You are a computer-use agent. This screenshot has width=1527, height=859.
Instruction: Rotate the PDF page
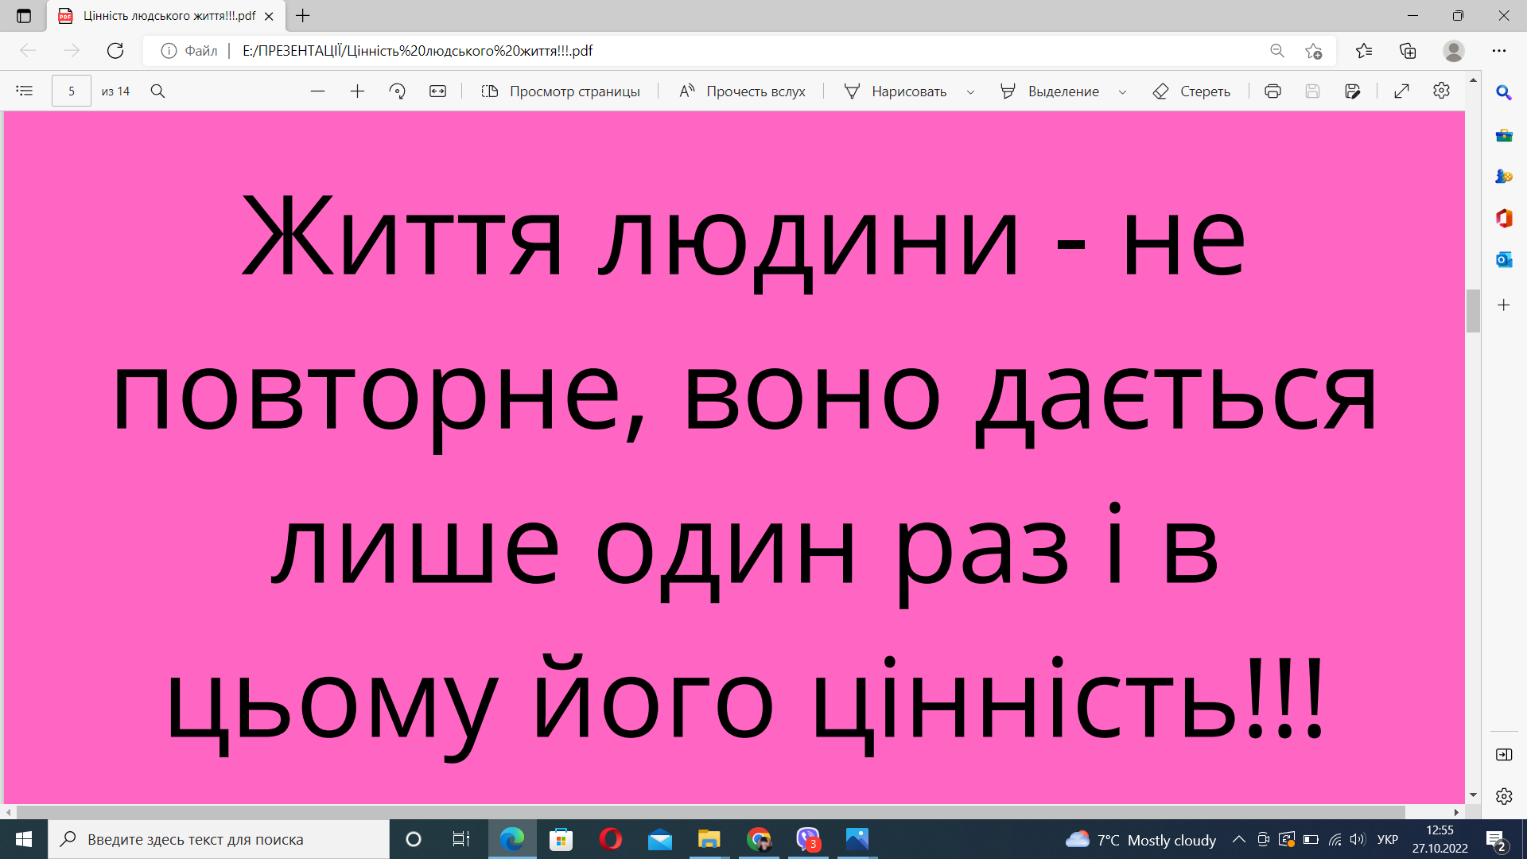(397, 91)
